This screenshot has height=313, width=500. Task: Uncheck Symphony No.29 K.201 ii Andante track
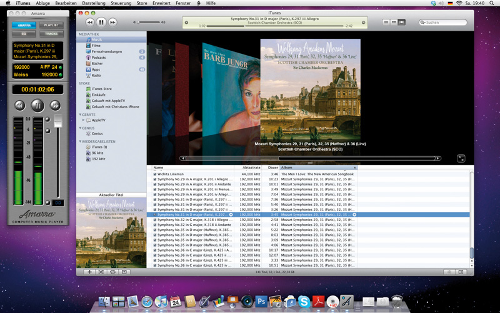click(155, 184)
